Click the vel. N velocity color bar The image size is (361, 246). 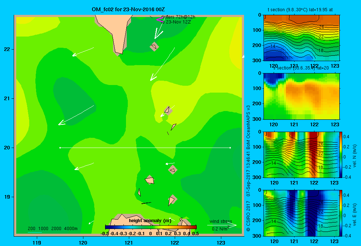(x=341, y=154)
